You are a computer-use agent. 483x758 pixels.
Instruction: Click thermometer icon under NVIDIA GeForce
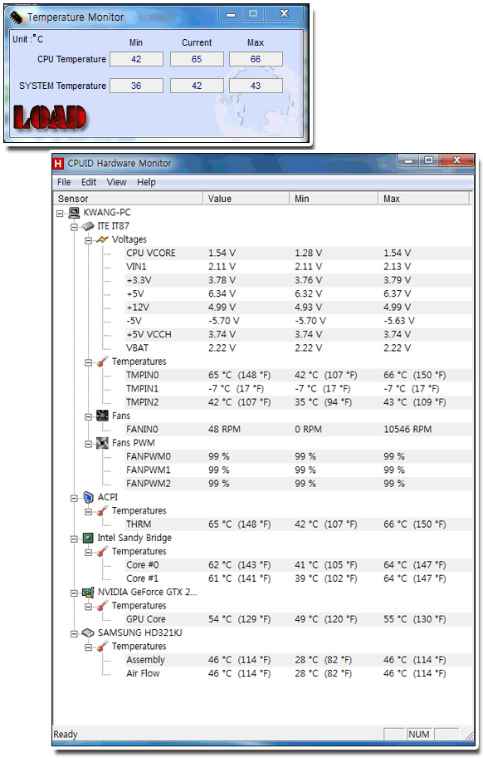coord(102,605)
